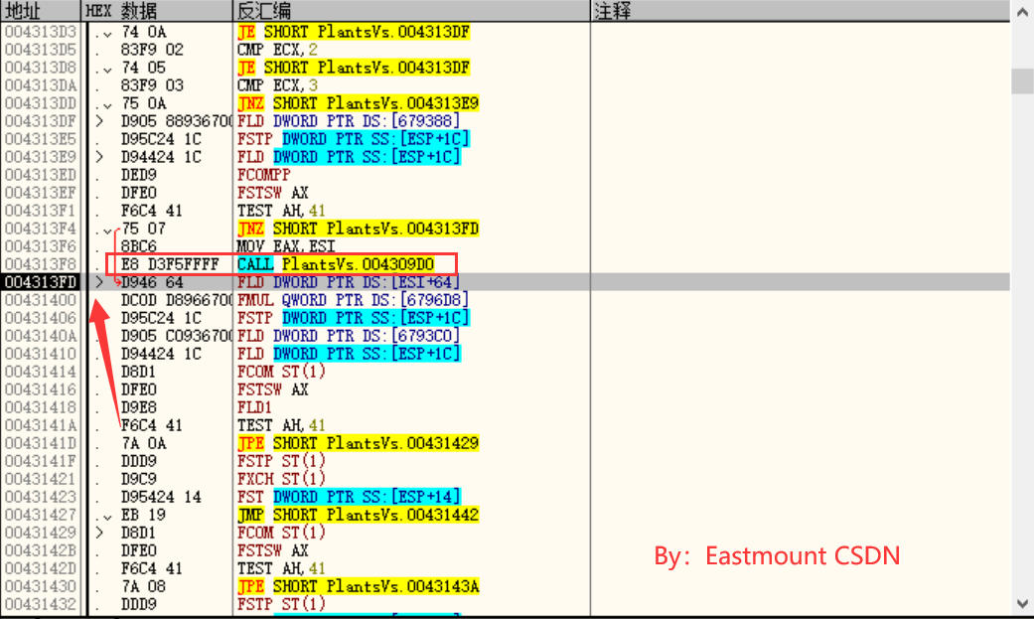The width and height of the screenshot is (1034, 619).
Task: Select hex bytes DED9
Action: 138,174
